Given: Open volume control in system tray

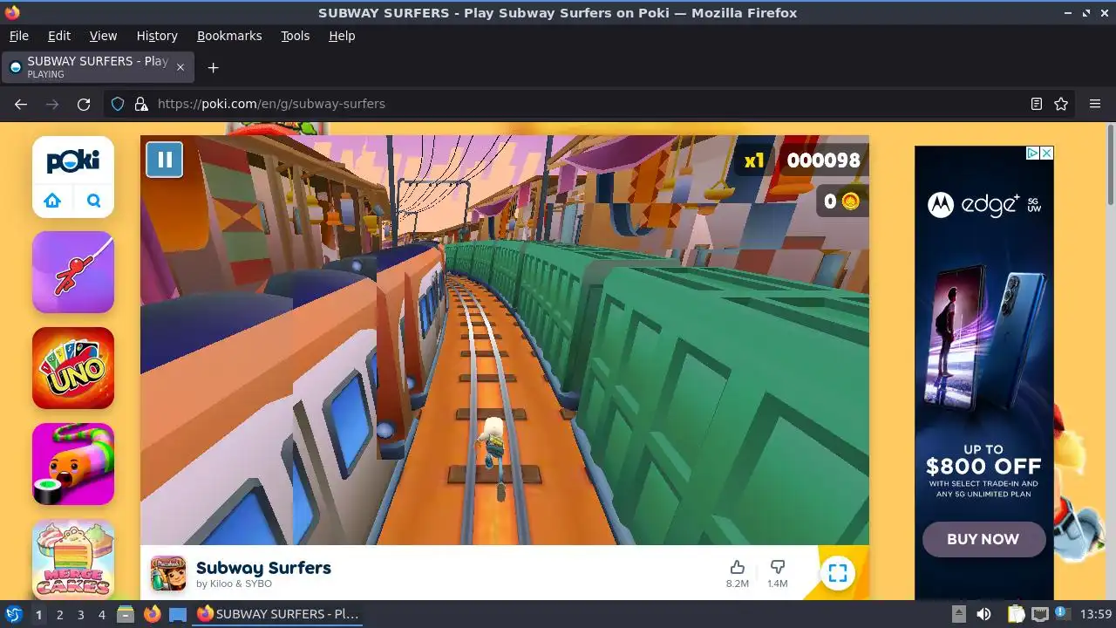Looking at the screenshot, I should coord(983,614).
